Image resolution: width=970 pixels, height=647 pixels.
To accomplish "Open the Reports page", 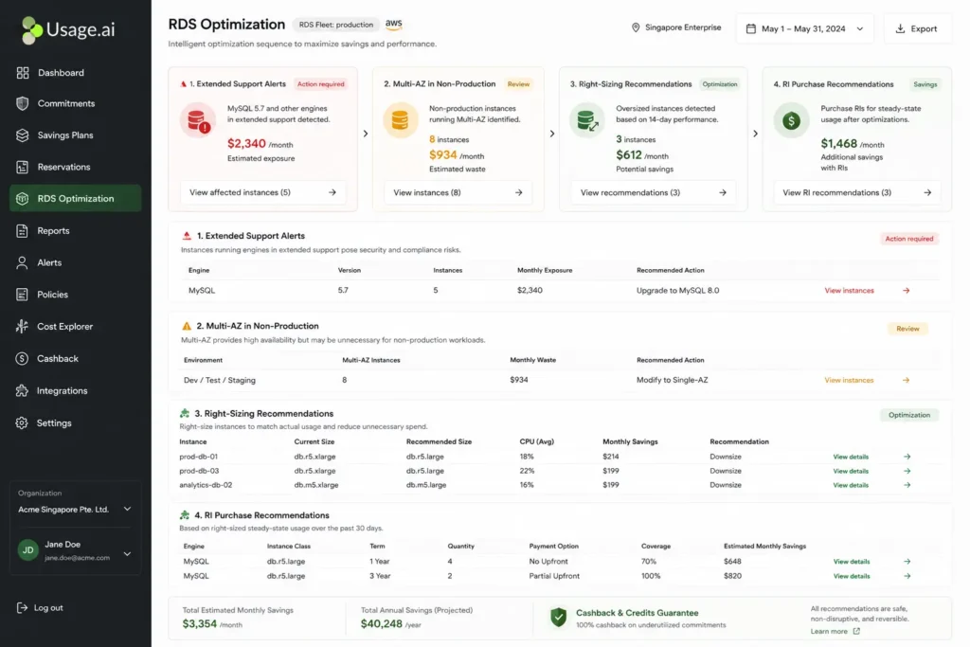I will point(53,231).
